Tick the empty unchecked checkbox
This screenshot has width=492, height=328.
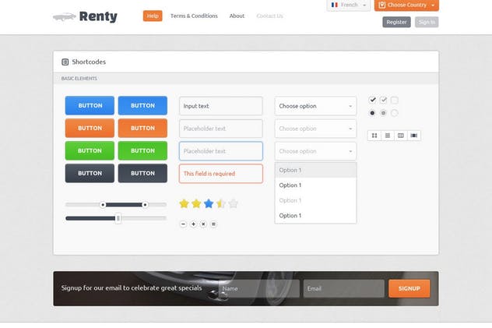tap(395, 101)
